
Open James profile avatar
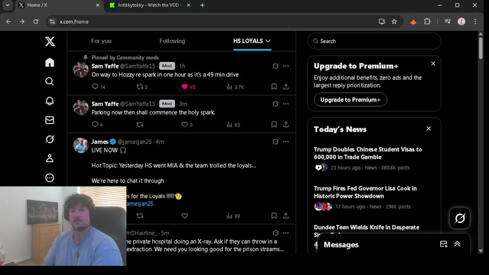(81, 146)
